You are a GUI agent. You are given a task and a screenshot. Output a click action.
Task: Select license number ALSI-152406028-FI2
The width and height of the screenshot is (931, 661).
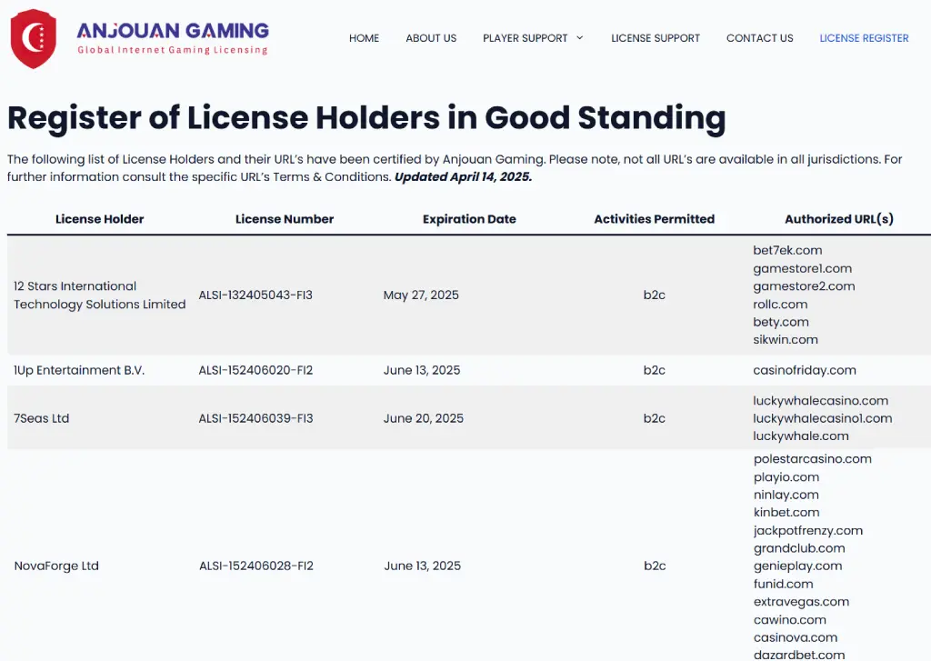click(x=255, y=566)
